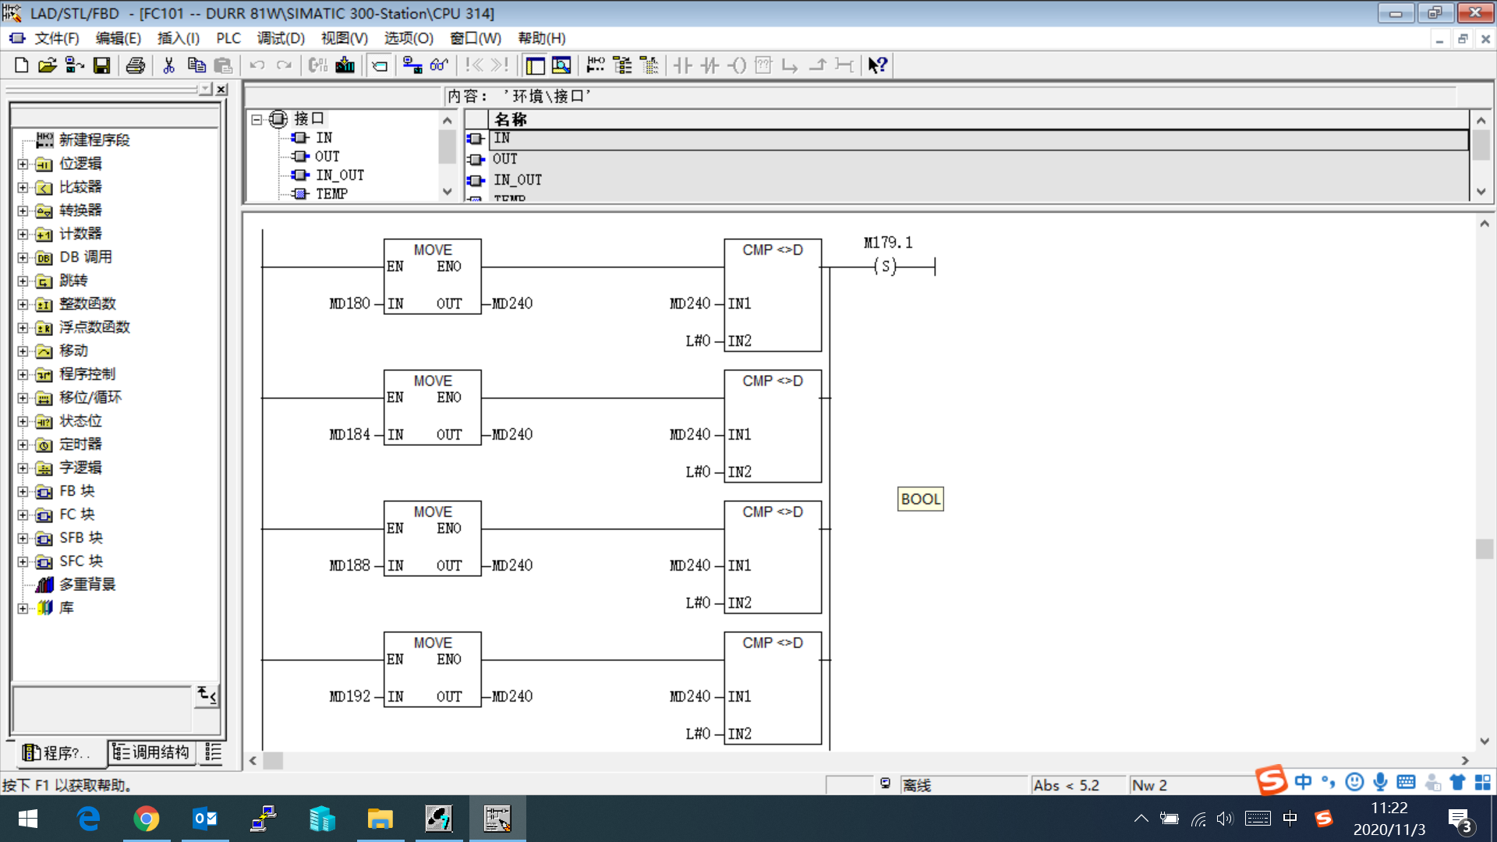Viewport: 1497px width, 842px height.
Task: Toggle the overview panel display button
Action: (x=535, y=65)
